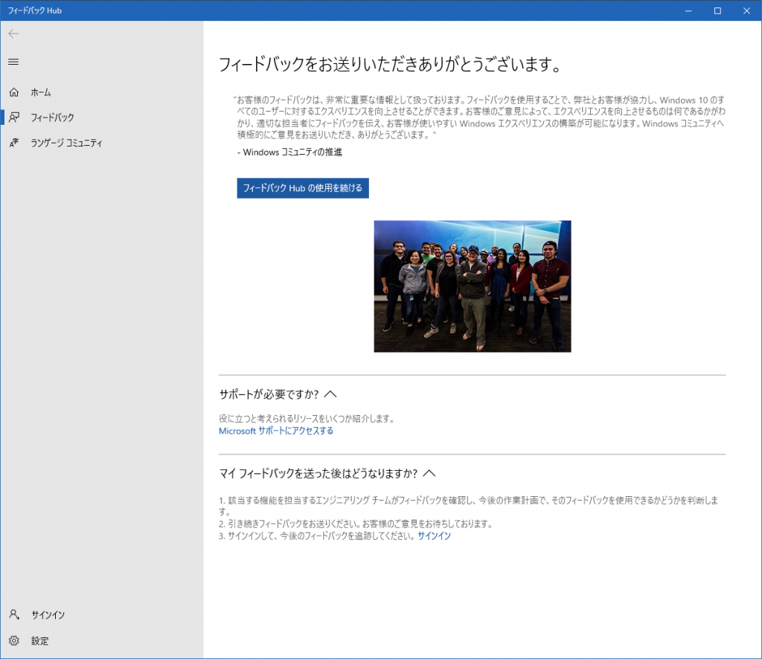Click the フィードバック person-speech icon
Viewport: 762px width, 659px height.
coord(13,118)
